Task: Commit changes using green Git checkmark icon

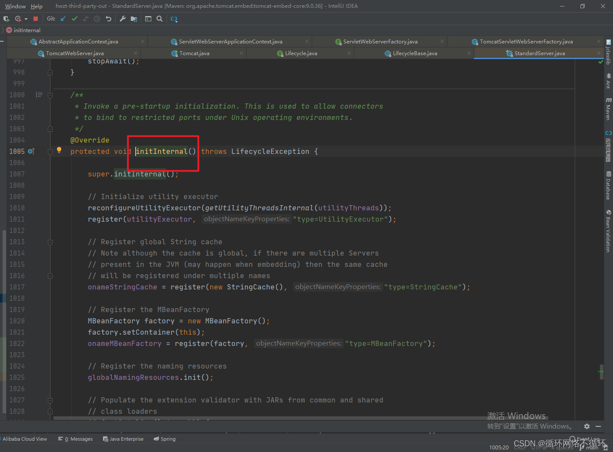Action: point(74,19)
